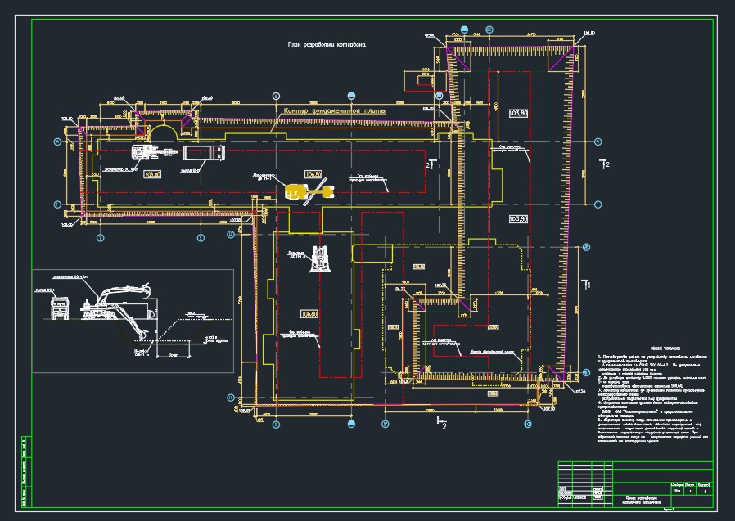Viewport: 735px width, 521px height.
Task: Select the yellow motor grader symbol
Action: [x=310, y=191]
